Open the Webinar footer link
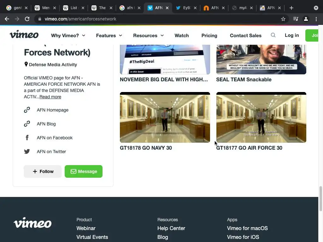323x242 pixels. point(86,228)
